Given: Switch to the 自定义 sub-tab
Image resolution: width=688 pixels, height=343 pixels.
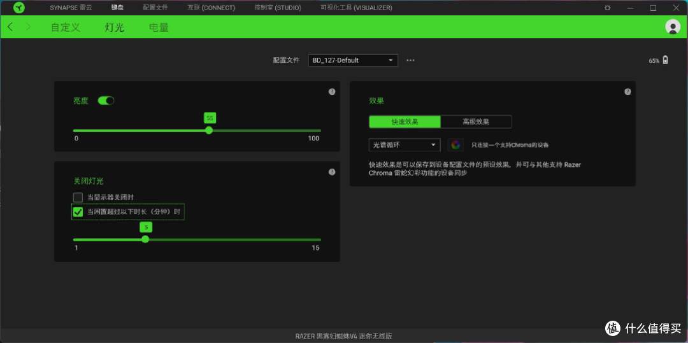Looking at the screenshot, I should [66, 27].
